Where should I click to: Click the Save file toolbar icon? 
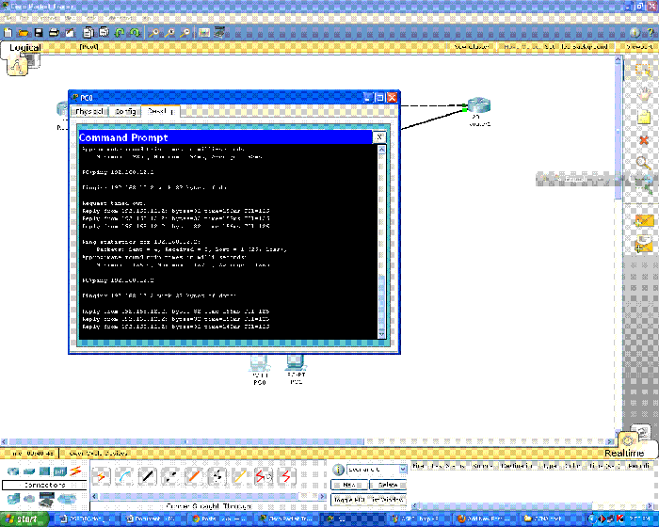[37, 32]
